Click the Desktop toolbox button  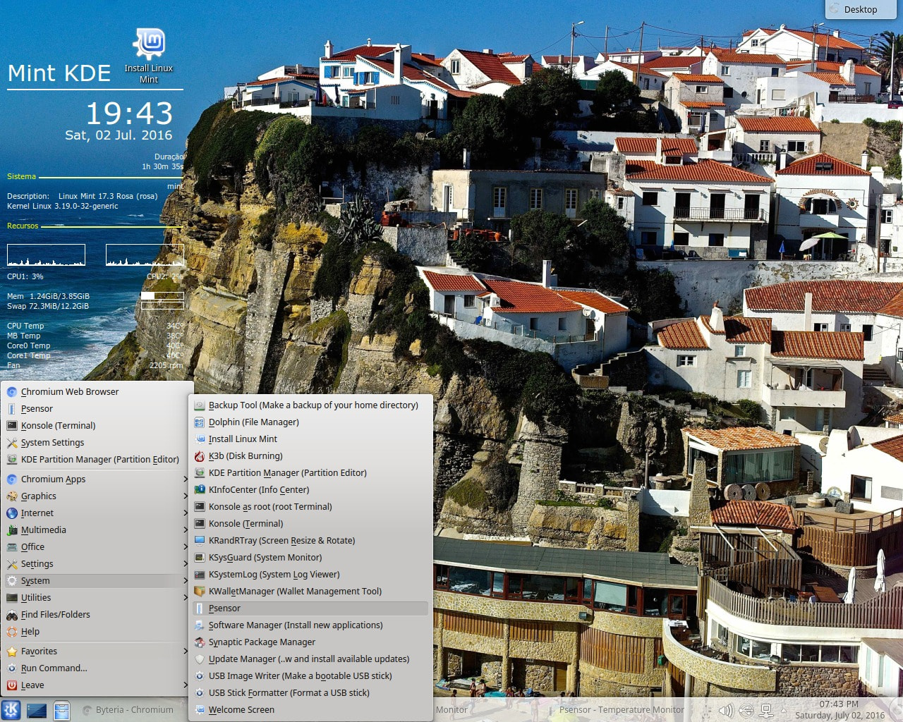(860, 9)
